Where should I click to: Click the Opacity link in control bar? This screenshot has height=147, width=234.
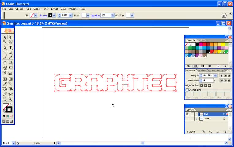[95, 15]
